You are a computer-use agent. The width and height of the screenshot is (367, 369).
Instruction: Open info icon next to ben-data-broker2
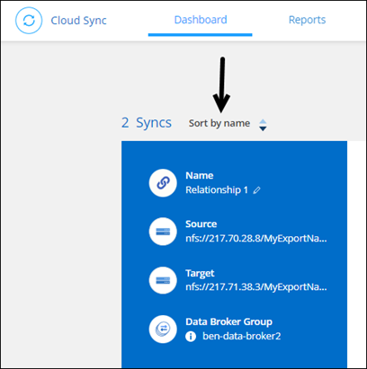[191, 337]
